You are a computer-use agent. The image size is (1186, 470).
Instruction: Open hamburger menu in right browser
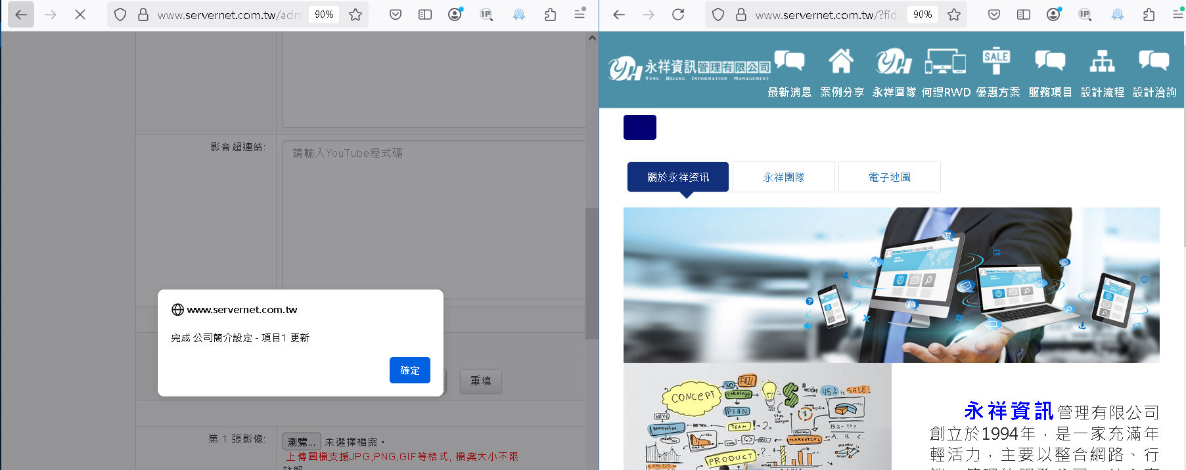tap(1177, 14)
